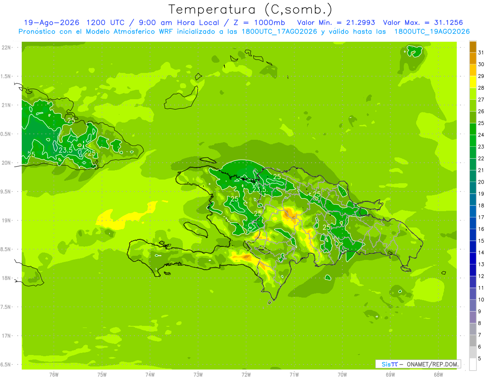Click the '70W' longitude label
492x380 pixels.
coord(342,374)
